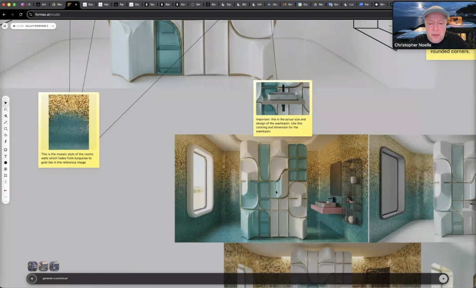
Task: Open the hamburger menu at top left
Action: coord(5,26)
